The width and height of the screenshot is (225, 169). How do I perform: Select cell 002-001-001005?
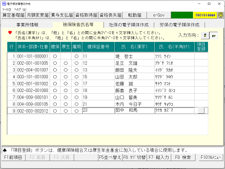(33, 63)
